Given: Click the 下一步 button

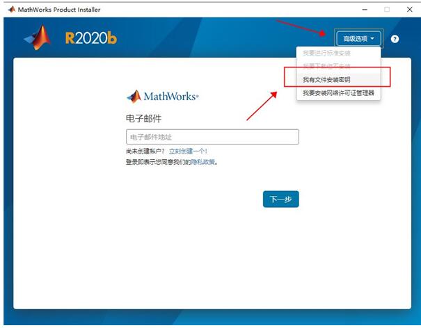Looking at the screenshot, I should coord(281,199).
